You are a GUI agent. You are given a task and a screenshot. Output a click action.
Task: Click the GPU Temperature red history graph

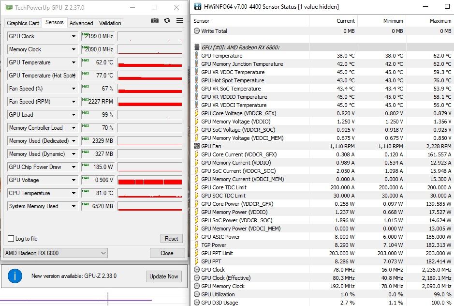tap(150, 62)
